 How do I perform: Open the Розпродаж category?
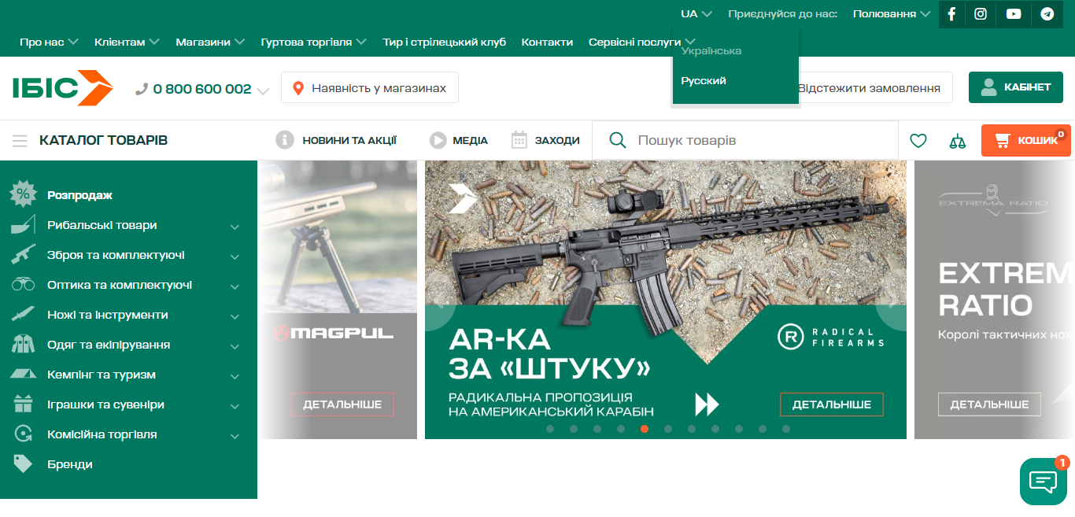click(79, 195)
